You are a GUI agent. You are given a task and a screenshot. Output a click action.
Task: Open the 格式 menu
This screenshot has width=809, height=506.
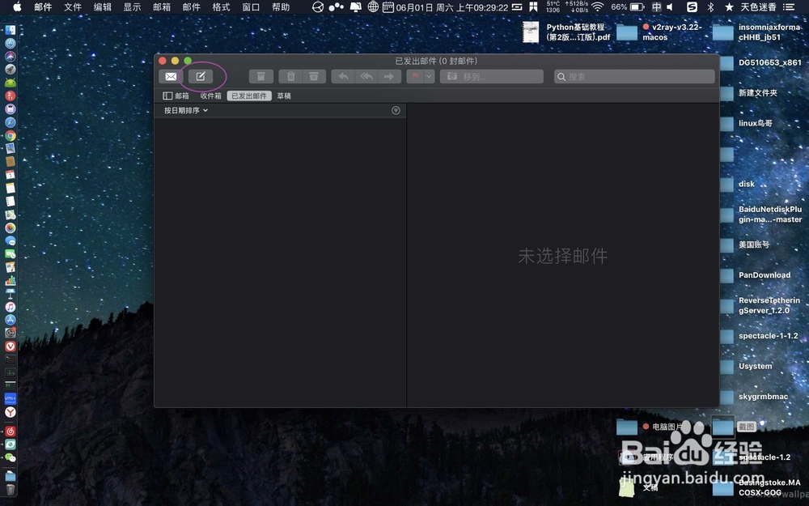tap(221, 6)
